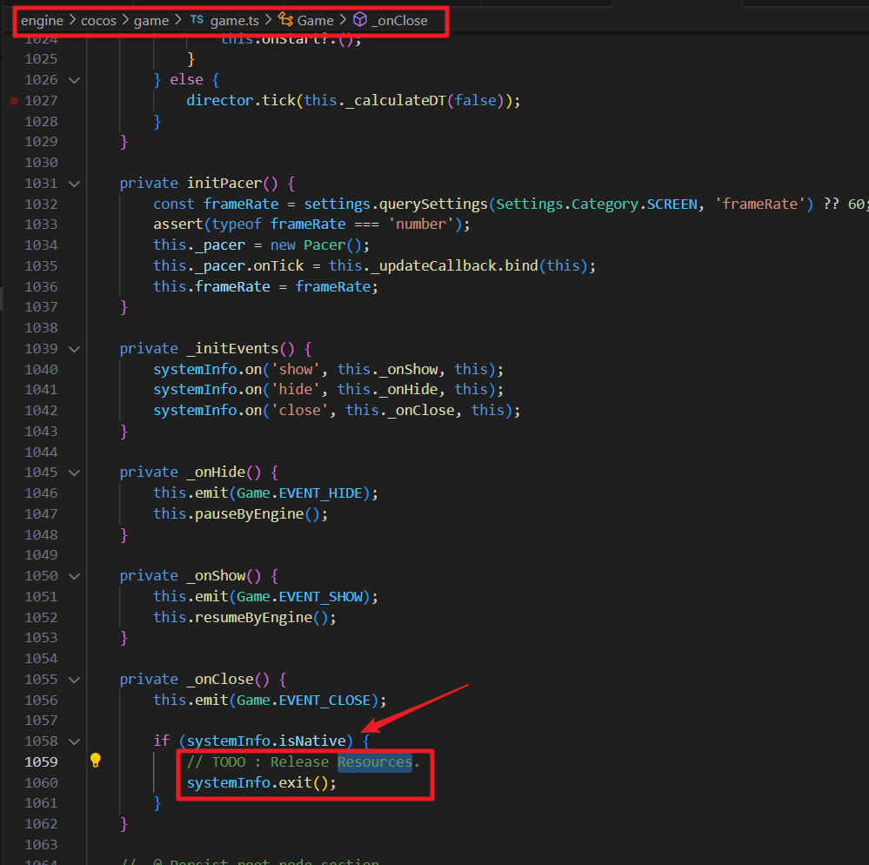This screenshot has height=865, width=869.
Task: Click the 'cocos' breadcrumb segment
Action: pyautogui.click(x=98, y=21)
